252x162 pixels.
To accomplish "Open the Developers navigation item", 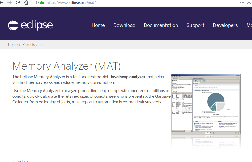I will [225, 25].
